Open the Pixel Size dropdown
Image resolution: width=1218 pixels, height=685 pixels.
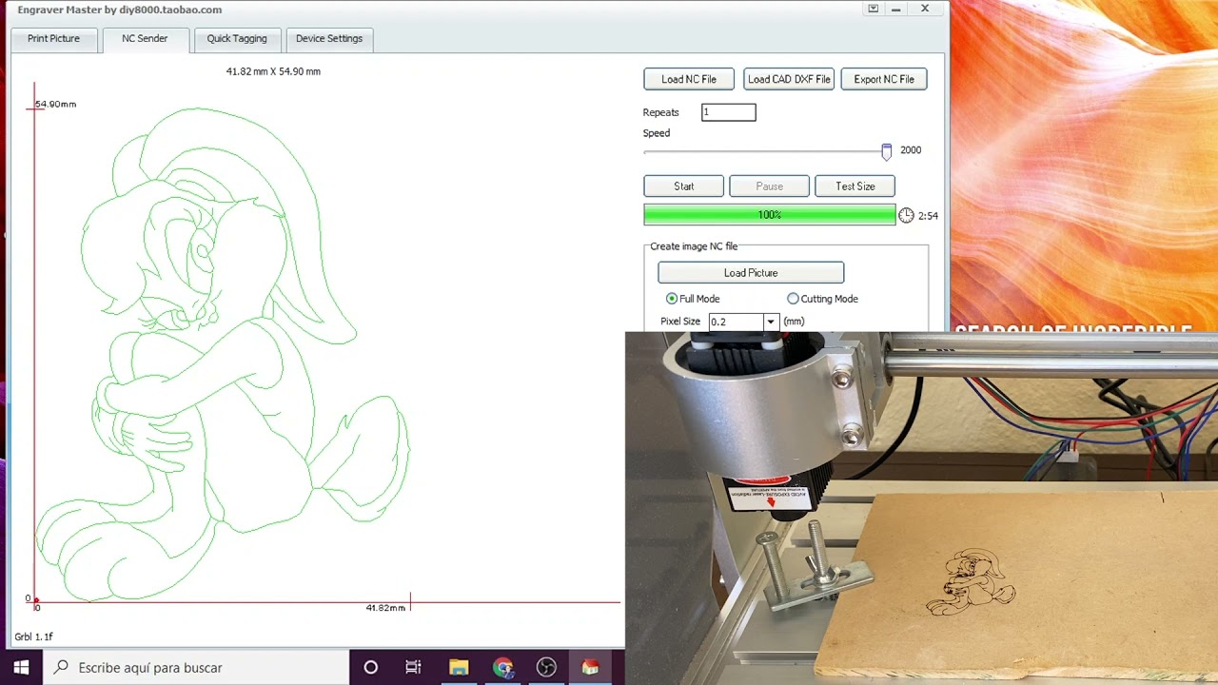[771, 322]
